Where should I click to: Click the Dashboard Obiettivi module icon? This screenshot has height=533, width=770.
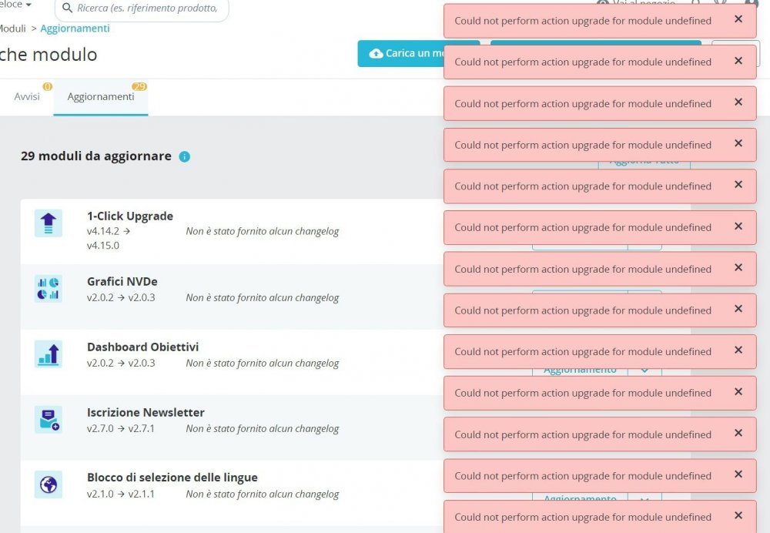click(x=48, y=354)
